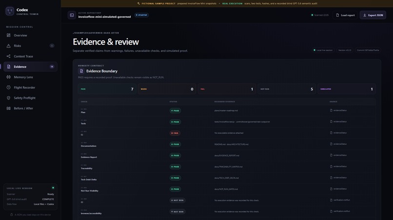Click the PASS status badge in Plan row
The width and height of the screenshot is (393, 220).
175,111
